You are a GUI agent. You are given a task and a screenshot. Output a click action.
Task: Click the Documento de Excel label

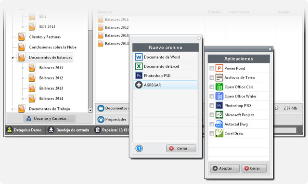(x=161, y=66)
